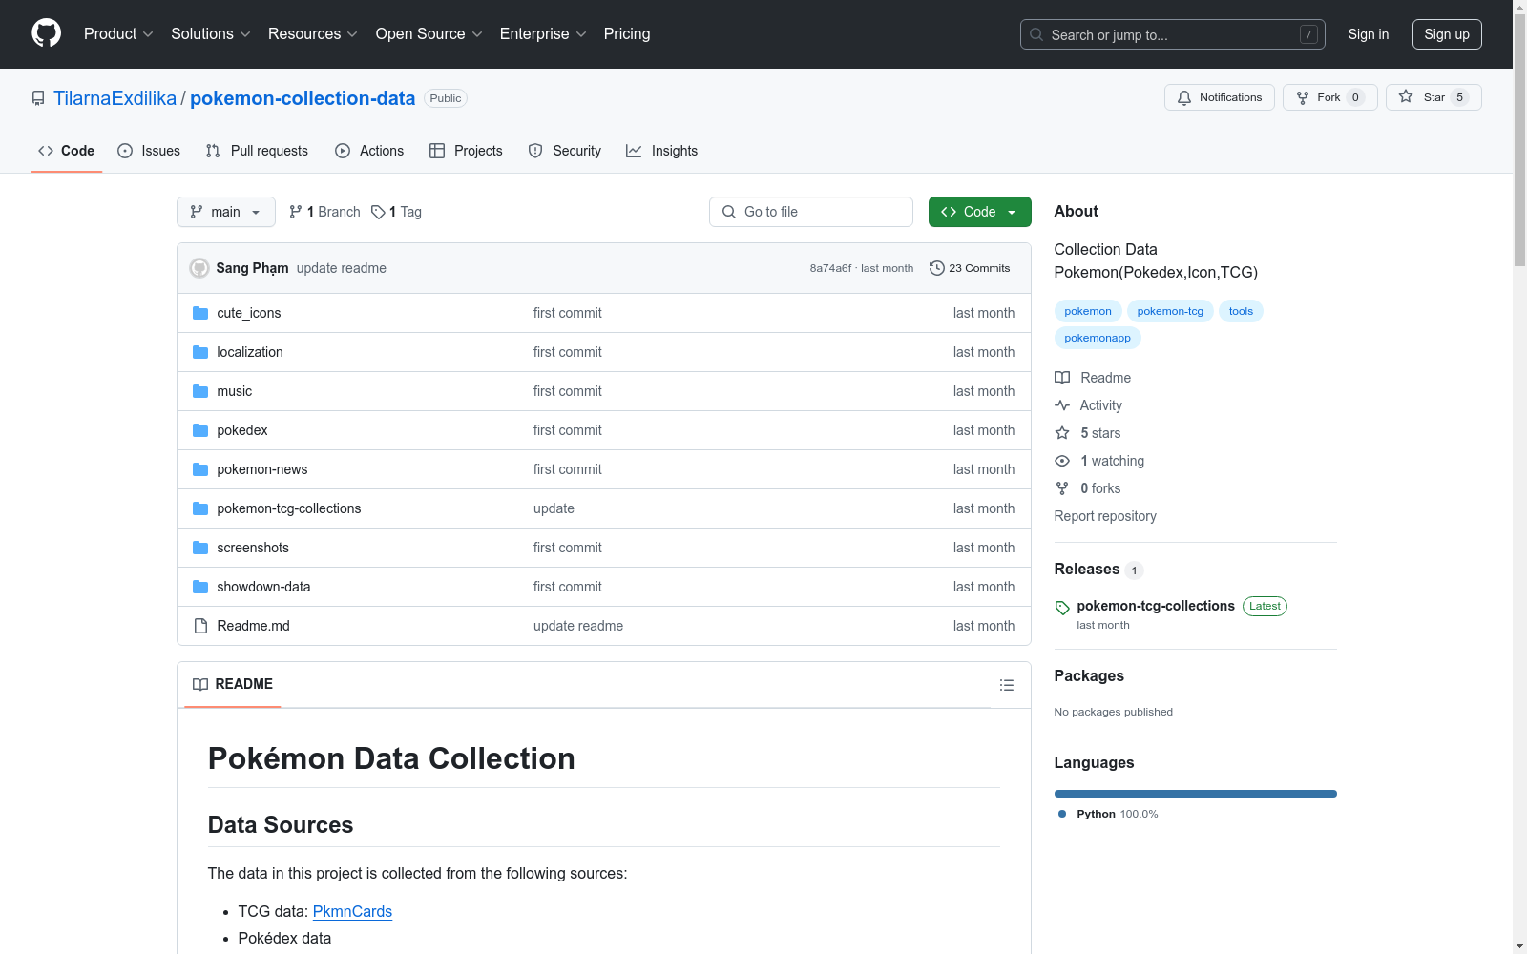Viewport: 1527px width, 954px height.
Task: Click the star icon beside 5 stars
Action: 1062,433
